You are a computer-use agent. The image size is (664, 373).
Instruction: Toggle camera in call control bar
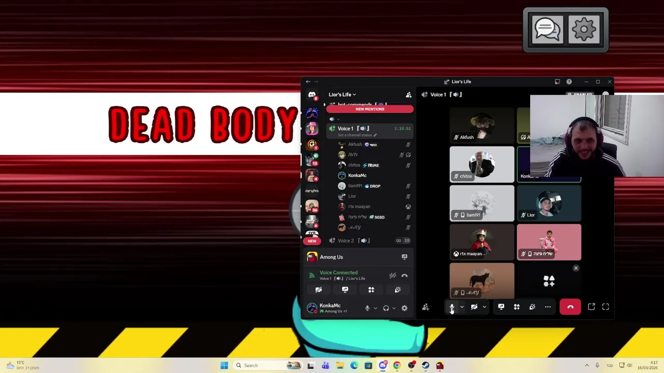(474, 307)
